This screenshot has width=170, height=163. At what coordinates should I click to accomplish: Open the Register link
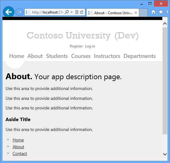[x=76, y=46]
